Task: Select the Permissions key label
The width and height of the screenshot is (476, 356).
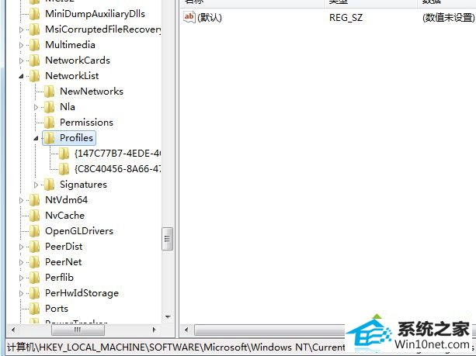Action: (x=86, y=123)
